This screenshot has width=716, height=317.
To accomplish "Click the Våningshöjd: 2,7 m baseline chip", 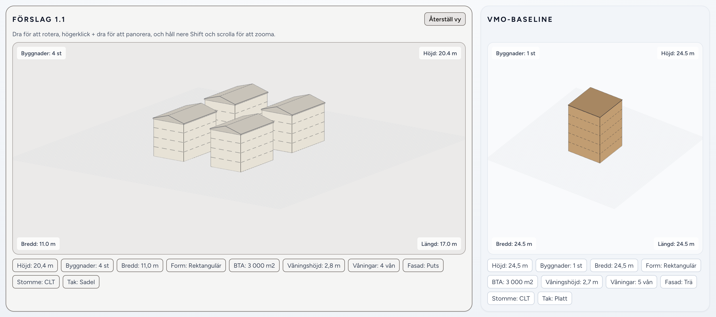I will point(572,282).
